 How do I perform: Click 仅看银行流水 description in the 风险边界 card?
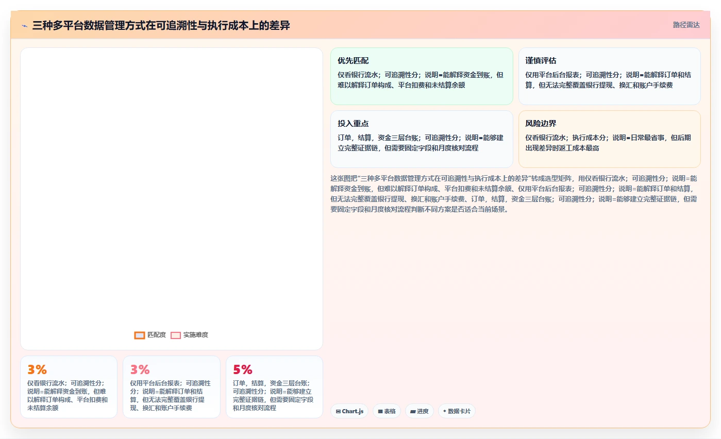coord(609,143)
